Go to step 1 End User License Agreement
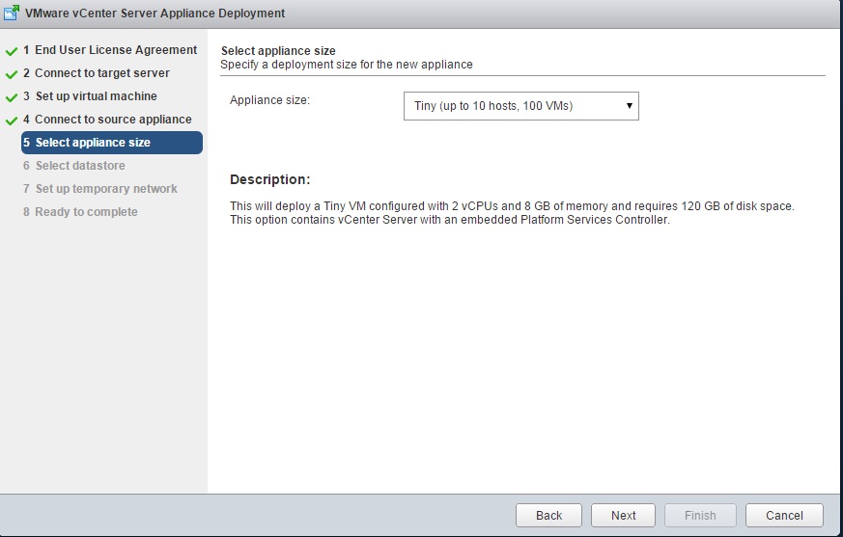This screenshot has width=843, height=537. coord(110,50)
